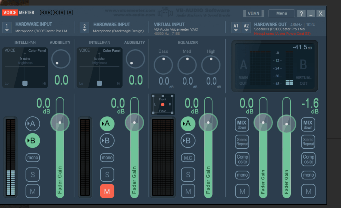Click the -41.5 dB meter reading
This screenshot has width=341, height=208.
pyautogui.click(x=302, y=47)
